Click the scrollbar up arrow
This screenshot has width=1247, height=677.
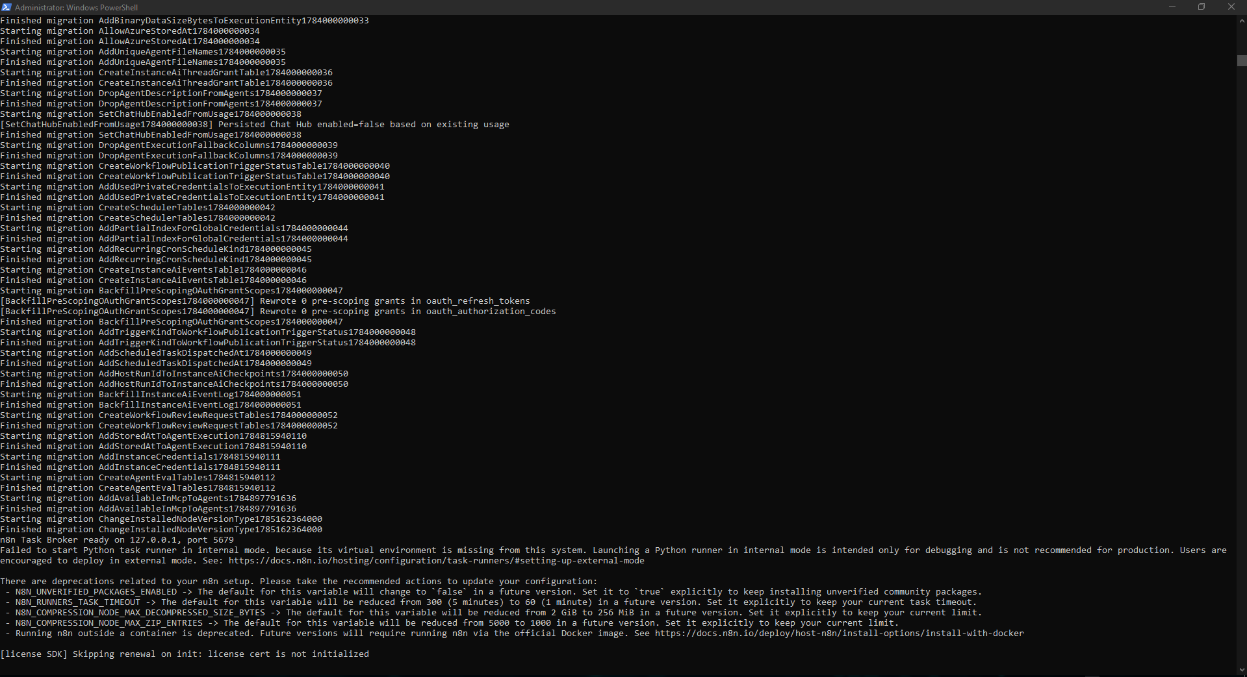coord(1242,21)
